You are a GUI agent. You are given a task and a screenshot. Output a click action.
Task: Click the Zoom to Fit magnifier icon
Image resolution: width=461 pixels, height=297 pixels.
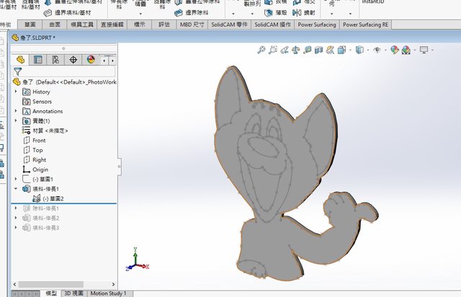(261, 50)
